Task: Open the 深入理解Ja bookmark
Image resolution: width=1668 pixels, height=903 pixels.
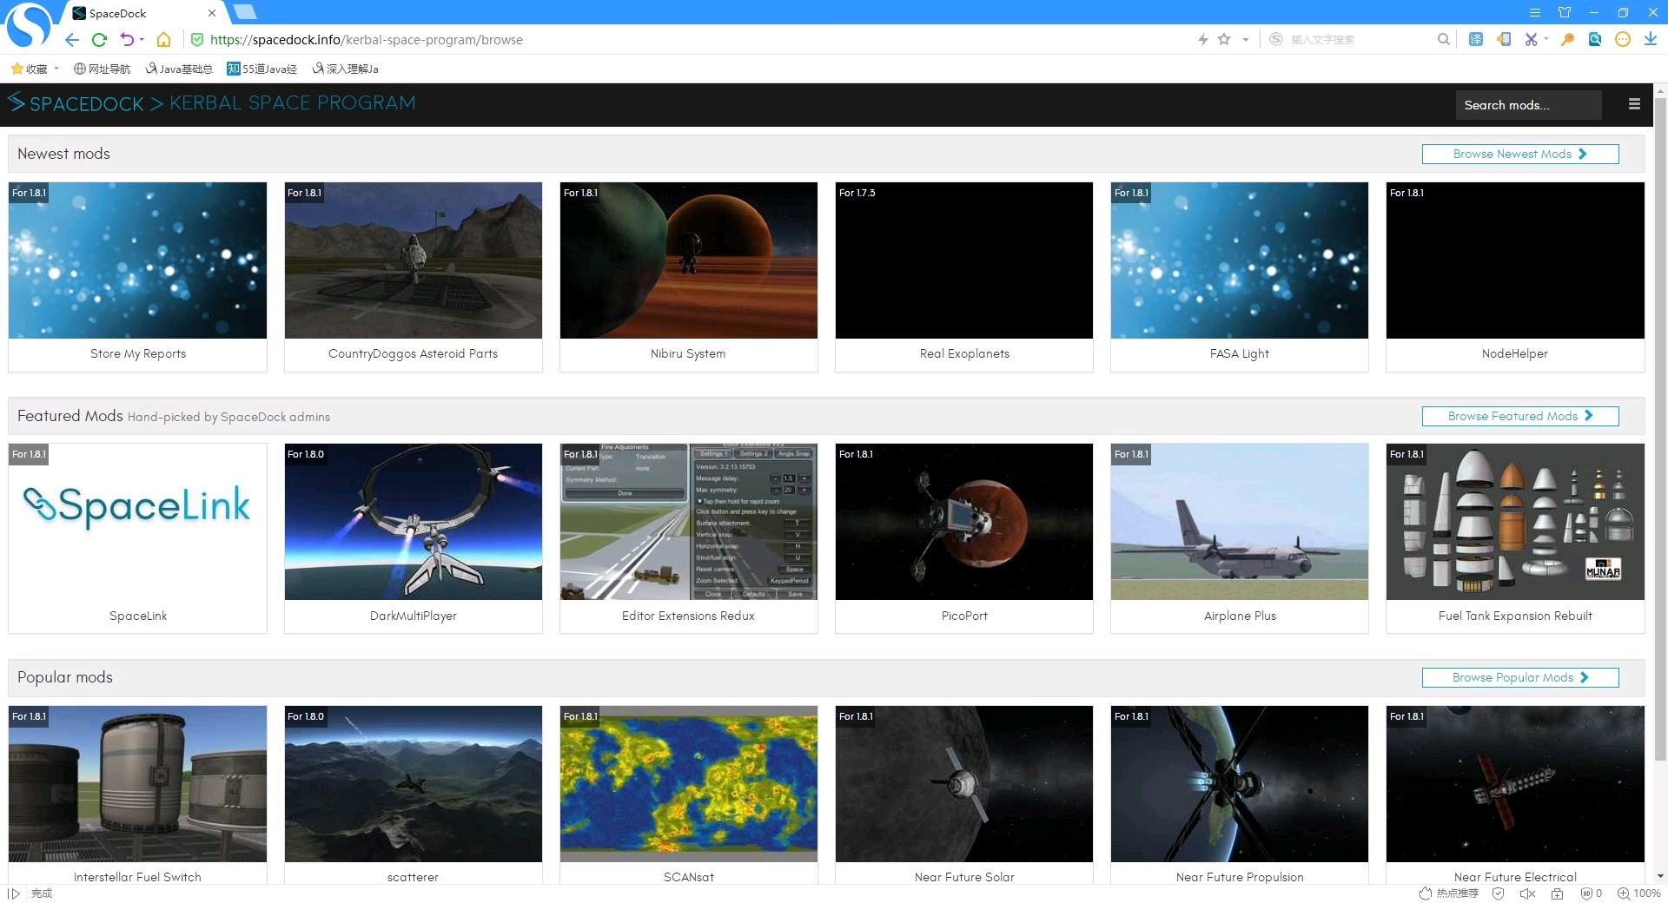Action: (345, 69)
